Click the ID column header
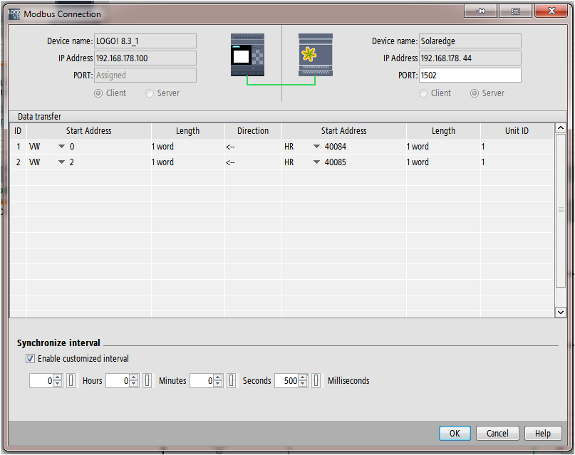This screenshot has width=575, height=455. pos(18,131)
